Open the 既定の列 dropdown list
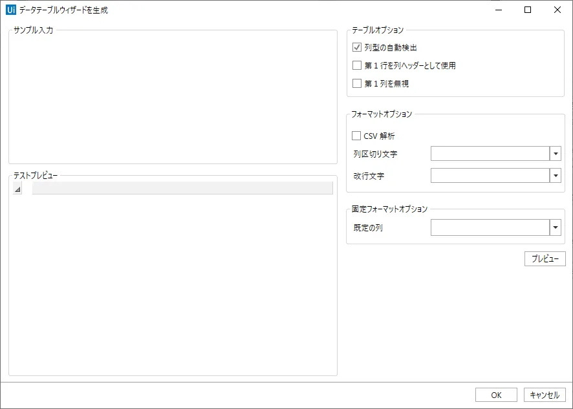The width and height of the screenshot is (573, 409). pyautogui.click(x=555, y=227)
